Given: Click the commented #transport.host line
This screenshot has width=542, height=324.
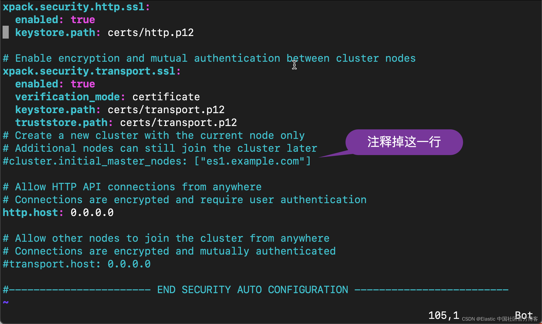Looking at the screenshot, I should (x=77, y=264).
